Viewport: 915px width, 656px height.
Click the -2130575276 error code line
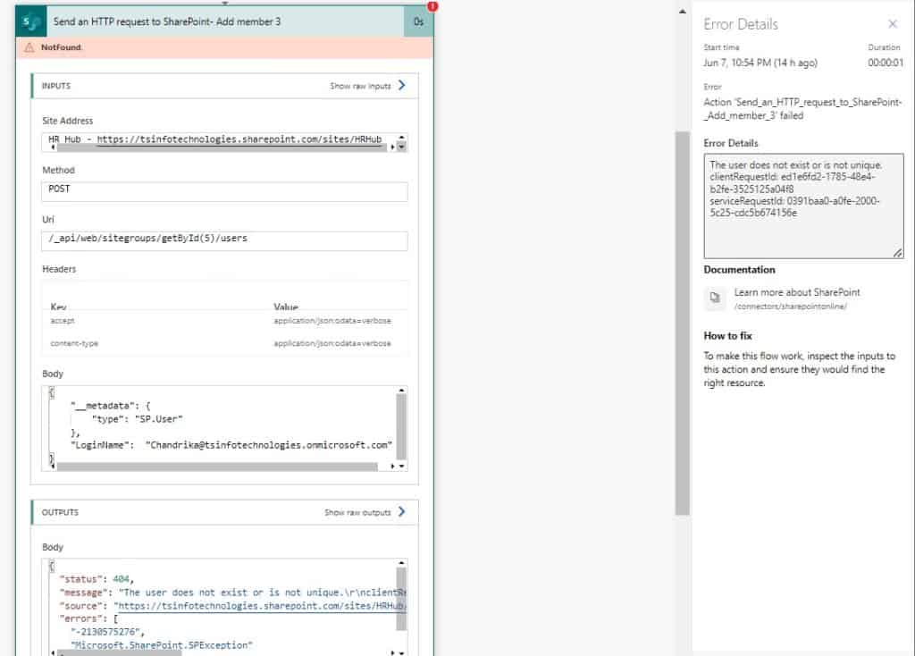[107, 632]
